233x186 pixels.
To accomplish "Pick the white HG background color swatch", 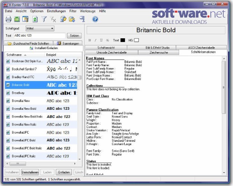I will click(136, 40).
